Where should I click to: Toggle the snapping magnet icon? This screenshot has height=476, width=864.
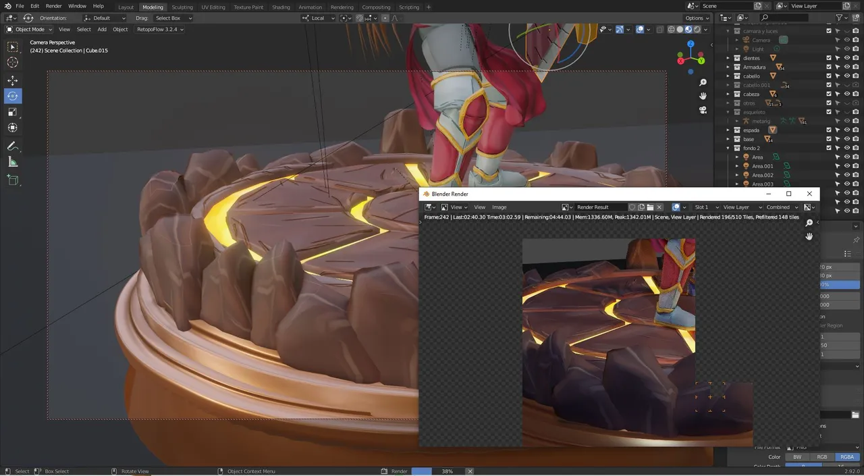[x=360, y=18]
